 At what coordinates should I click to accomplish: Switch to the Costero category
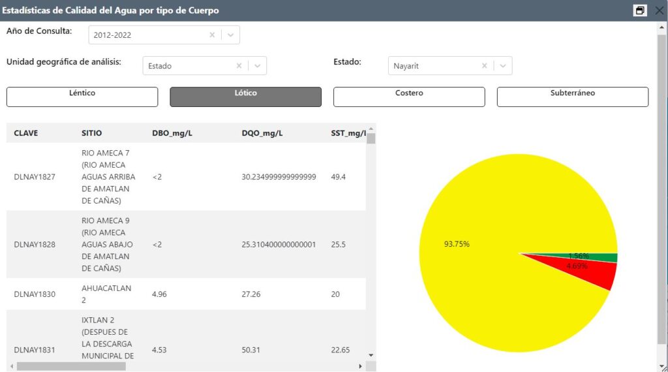(x=409, y=97)
